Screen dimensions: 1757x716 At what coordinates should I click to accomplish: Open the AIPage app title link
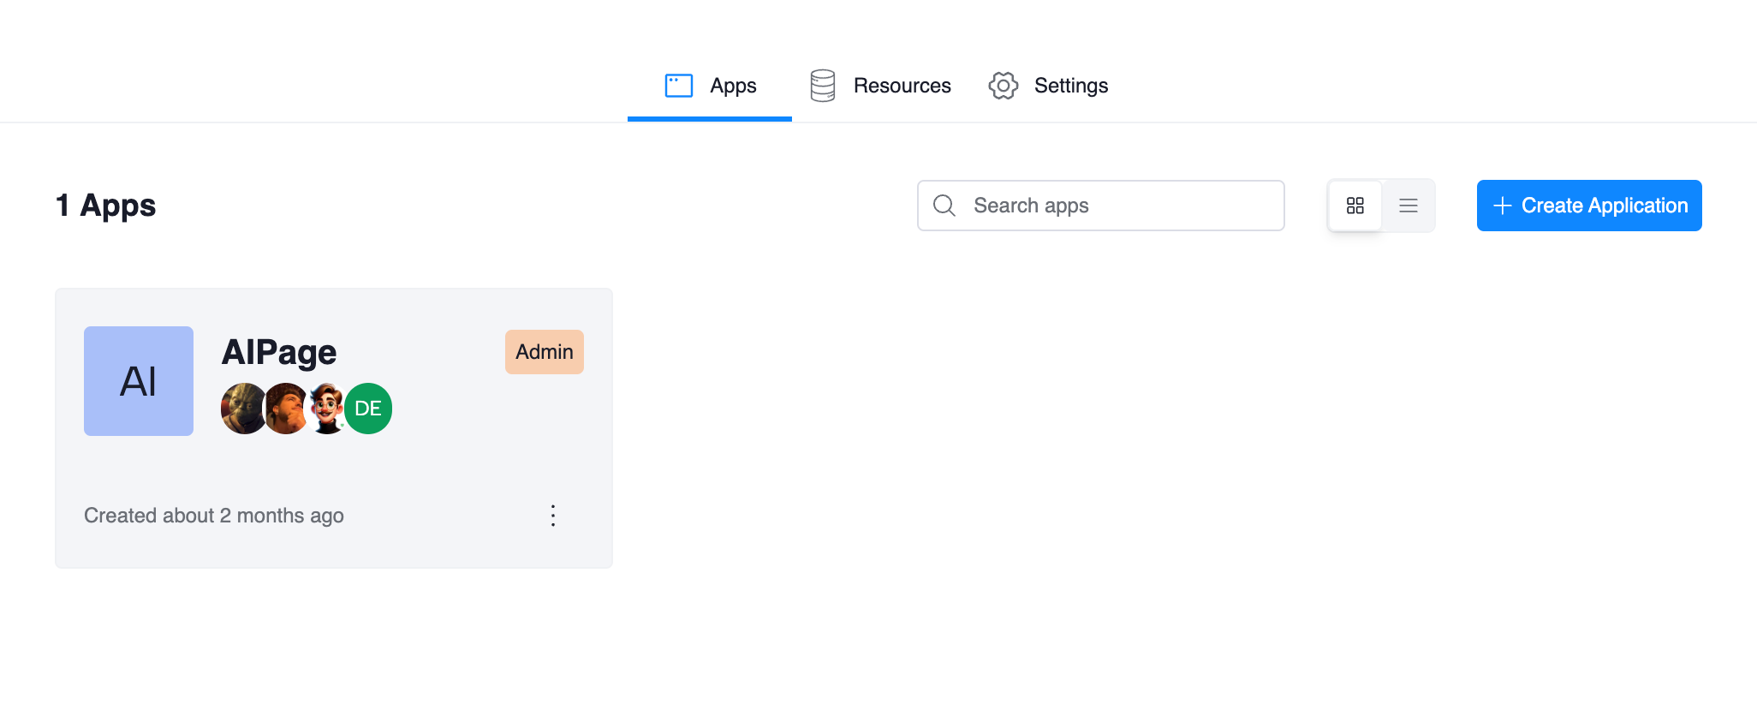[x=279, y=352]
